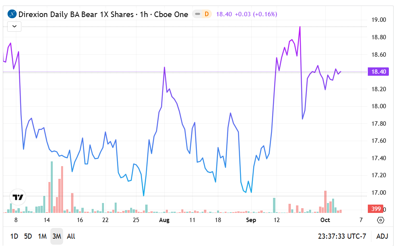Click the TradingView logo on the chart
This screenshot has height=249, width=396.
pos(18,197)
